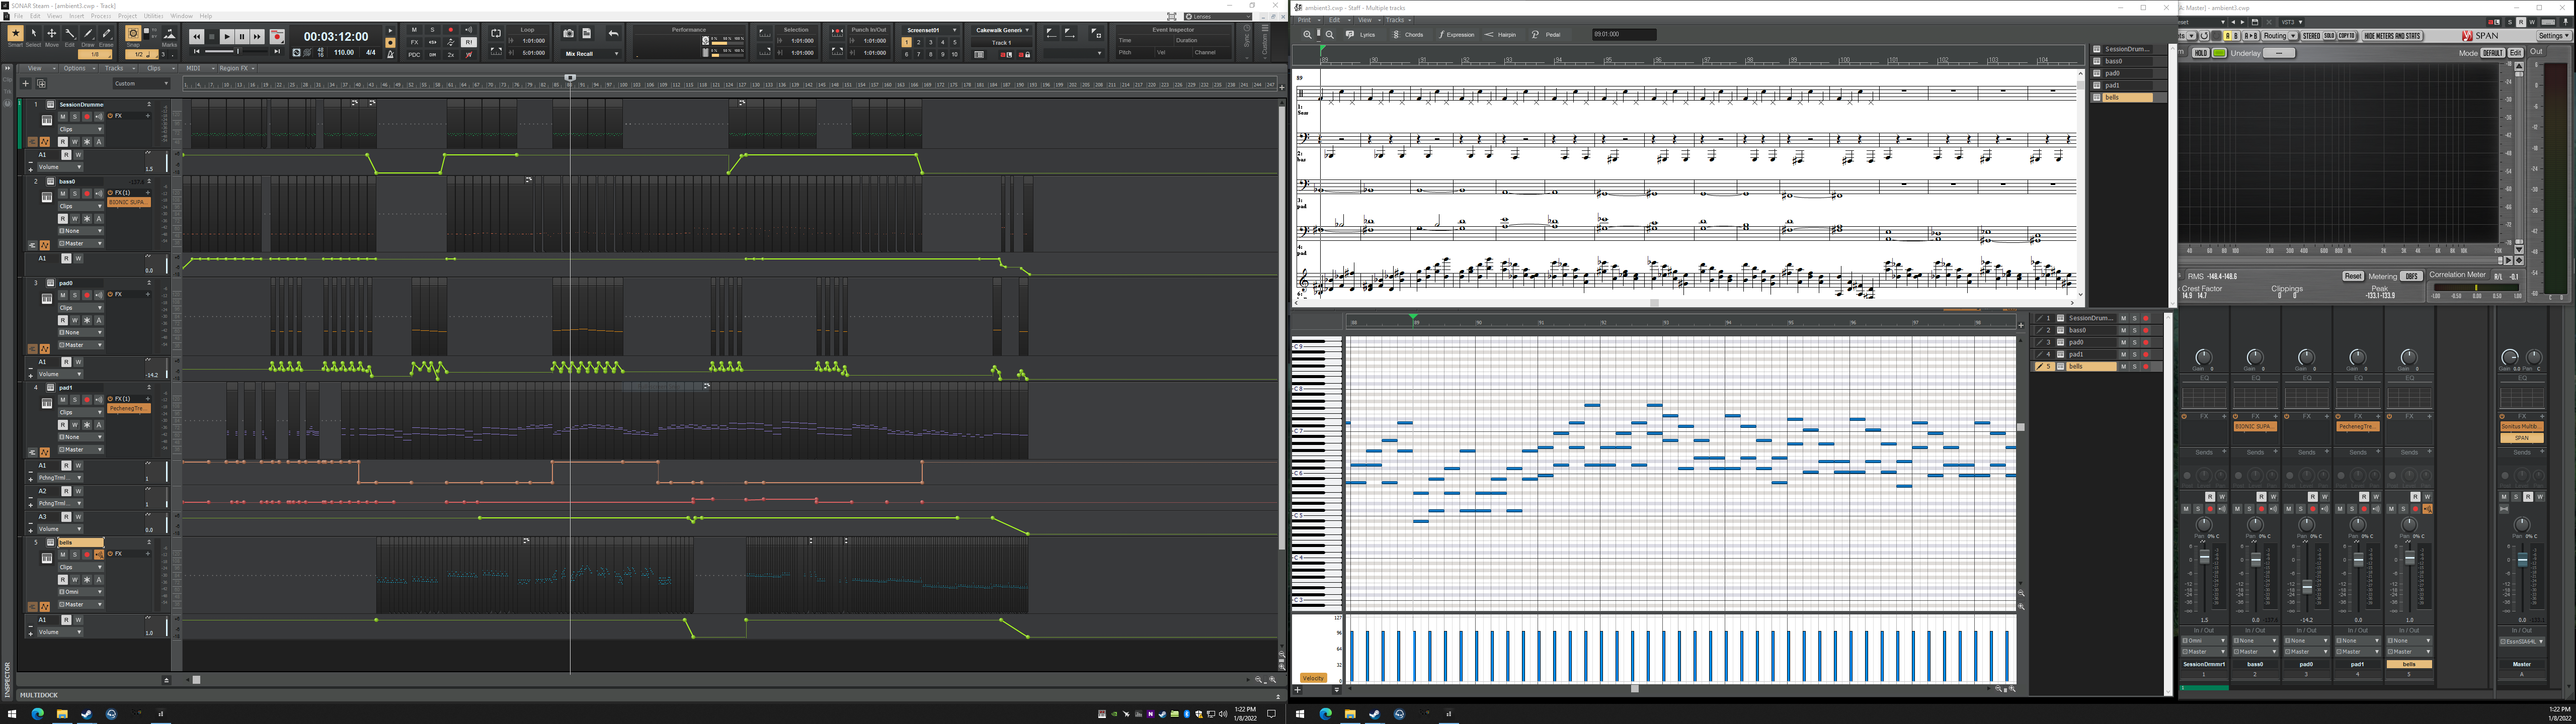This screenshot has width=2576, height=724.
Task: Click the Staff view zoom out magnifier
Action: pyautogui.click(x=1330, y=35)
